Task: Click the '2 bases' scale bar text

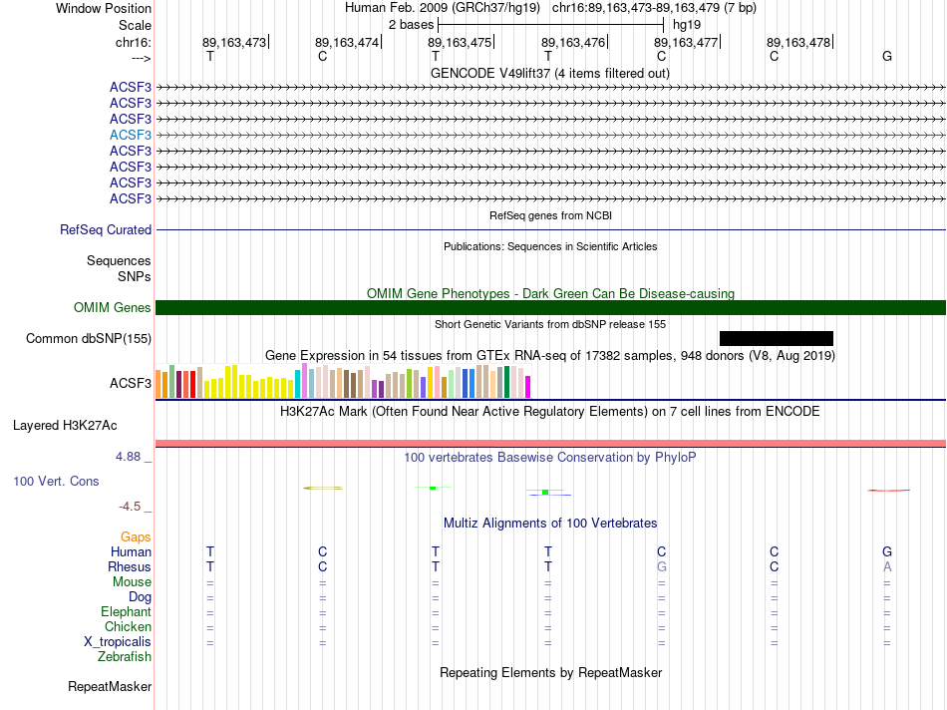Action: pos(411,25)
